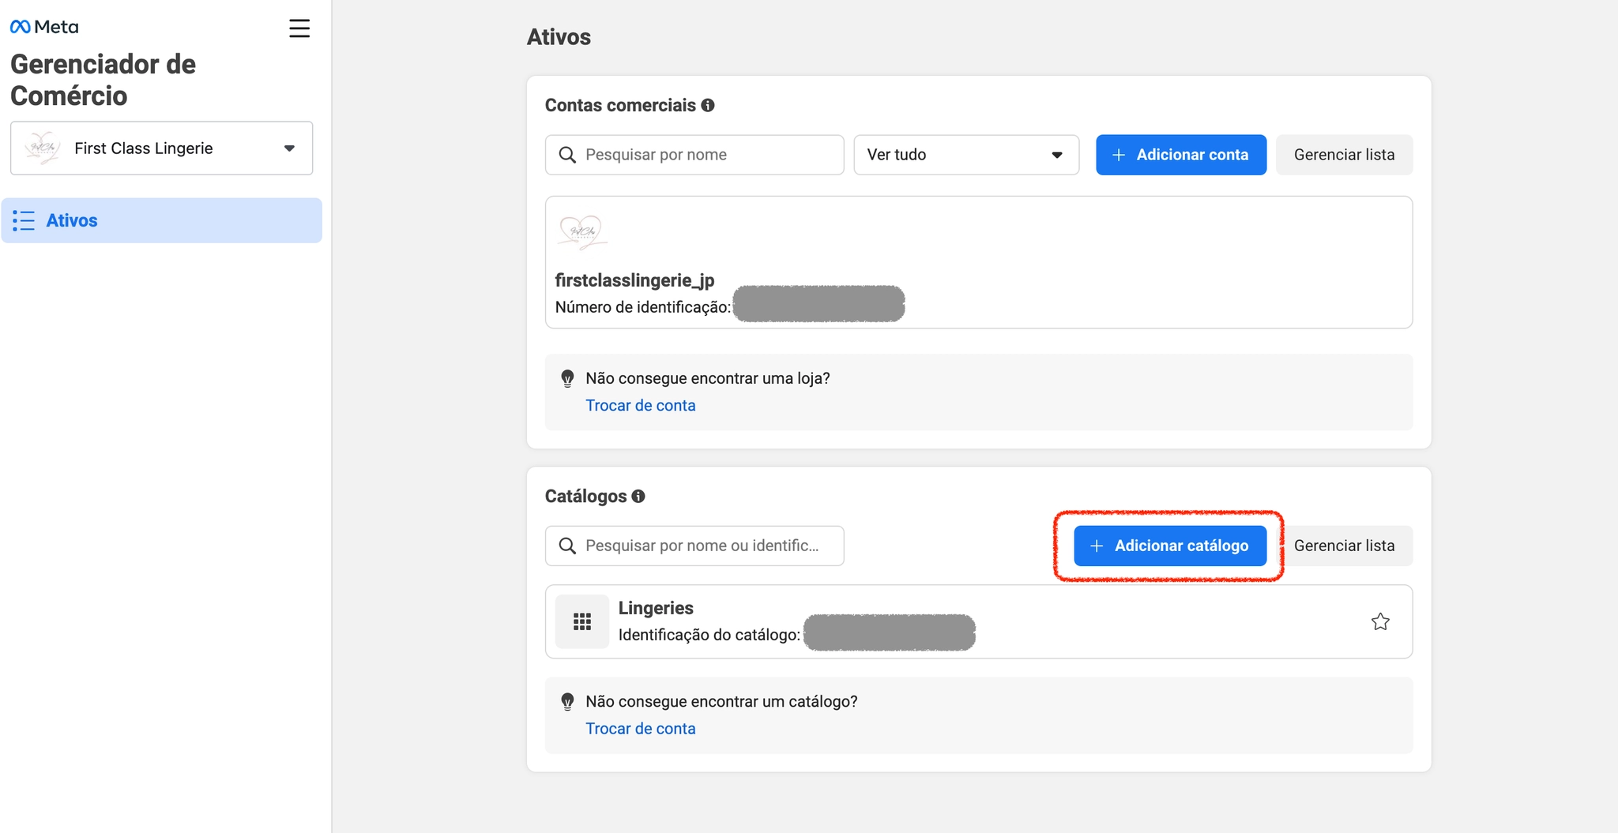The height and width of the screenshot is (833, 1618).
Task: Click the search icon in the Pesquisar por nome field
Action: click(567, 155)
